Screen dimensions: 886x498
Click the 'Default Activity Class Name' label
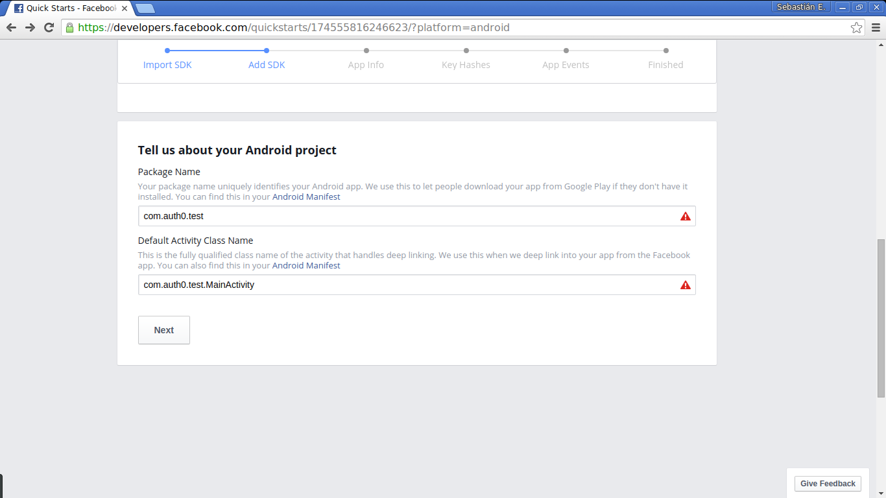click(x=196, y=241)
